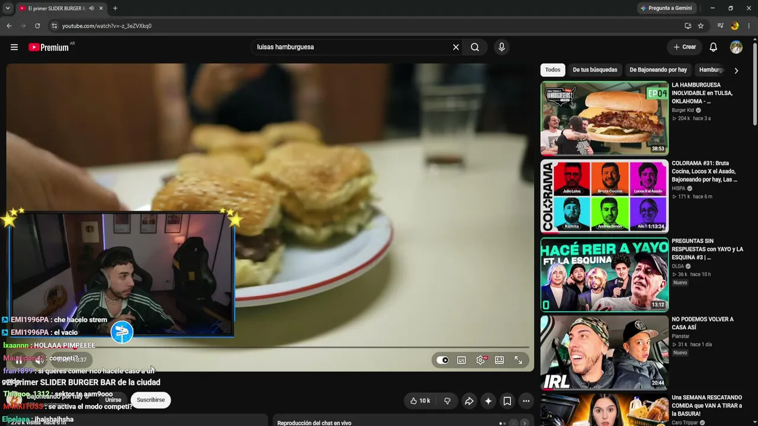Subscribe with the Suscribirse button

(151, 400)
